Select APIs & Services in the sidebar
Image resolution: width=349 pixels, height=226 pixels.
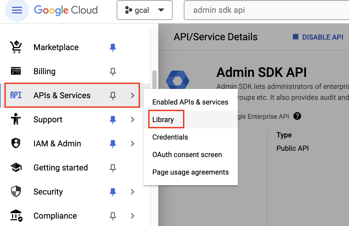pyautogui.click(x=62, y=95)
